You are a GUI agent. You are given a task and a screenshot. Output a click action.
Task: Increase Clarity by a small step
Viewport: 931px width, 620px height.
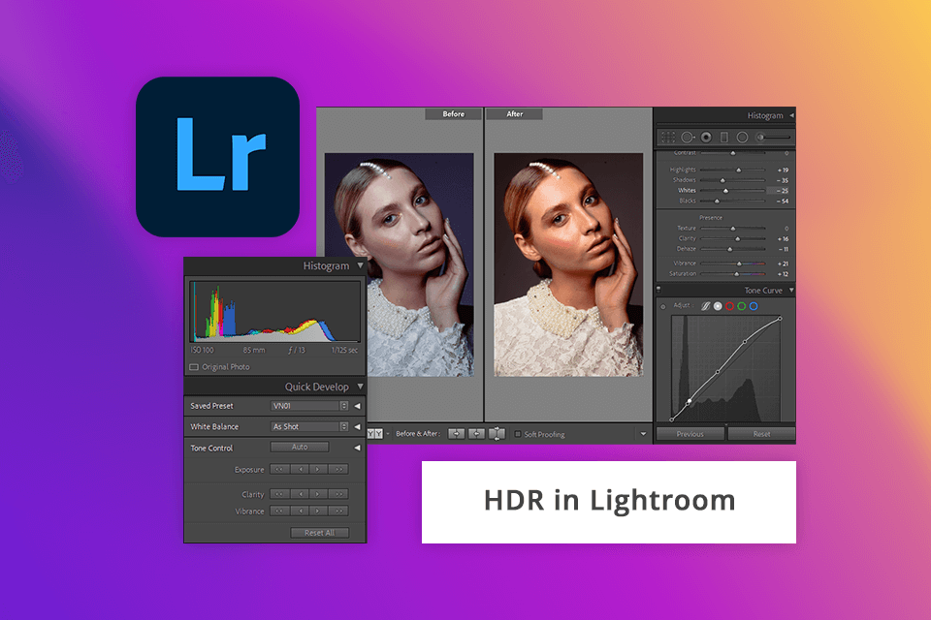click(319, 494)
